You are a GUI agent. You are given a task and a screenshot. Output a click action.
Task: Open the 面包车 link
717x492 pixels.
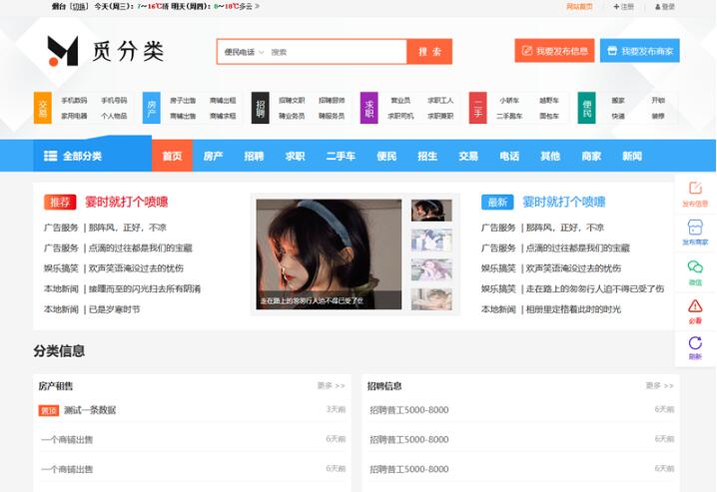(549, 116)
